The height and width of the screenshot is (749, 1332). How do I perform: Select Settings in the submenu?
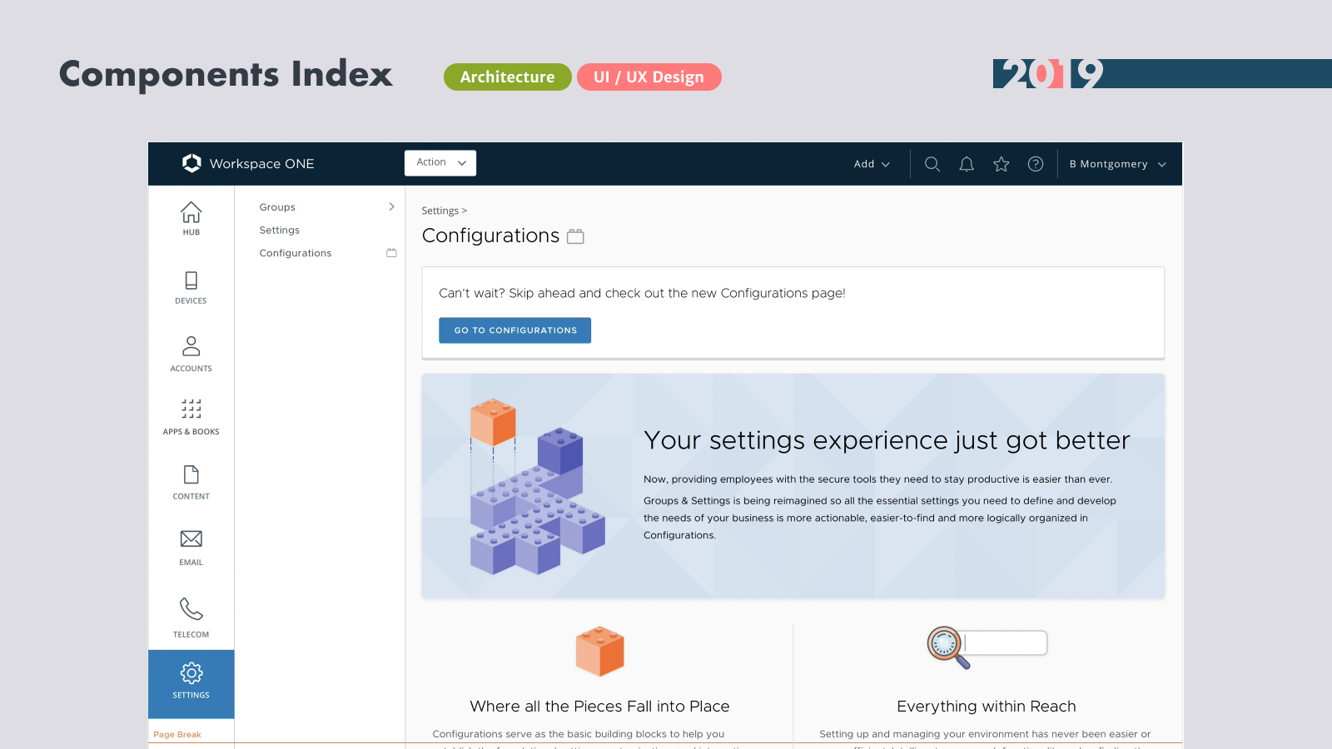(280, 231)
